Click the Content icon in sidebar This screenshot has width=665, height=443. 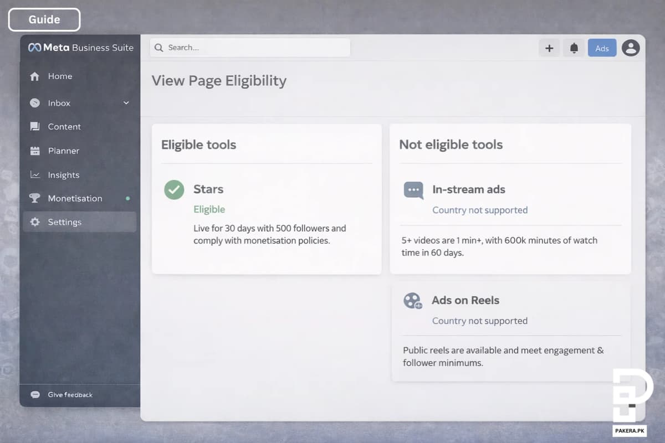(35, 127)
